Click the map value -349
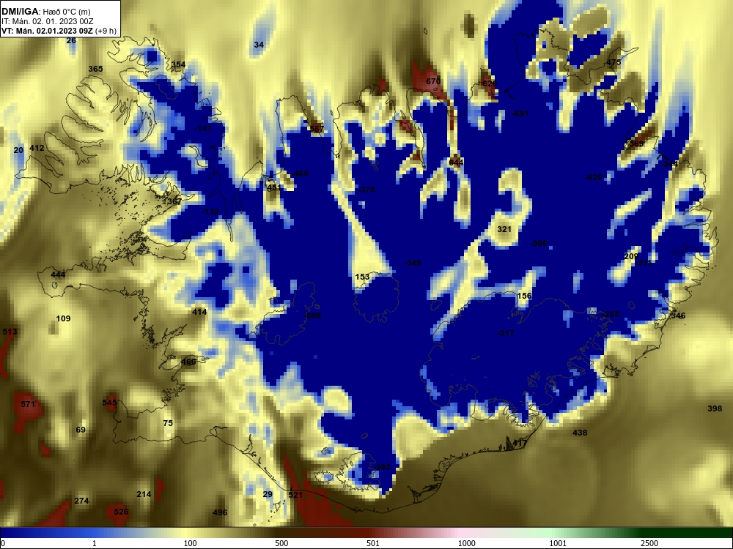 413,263
